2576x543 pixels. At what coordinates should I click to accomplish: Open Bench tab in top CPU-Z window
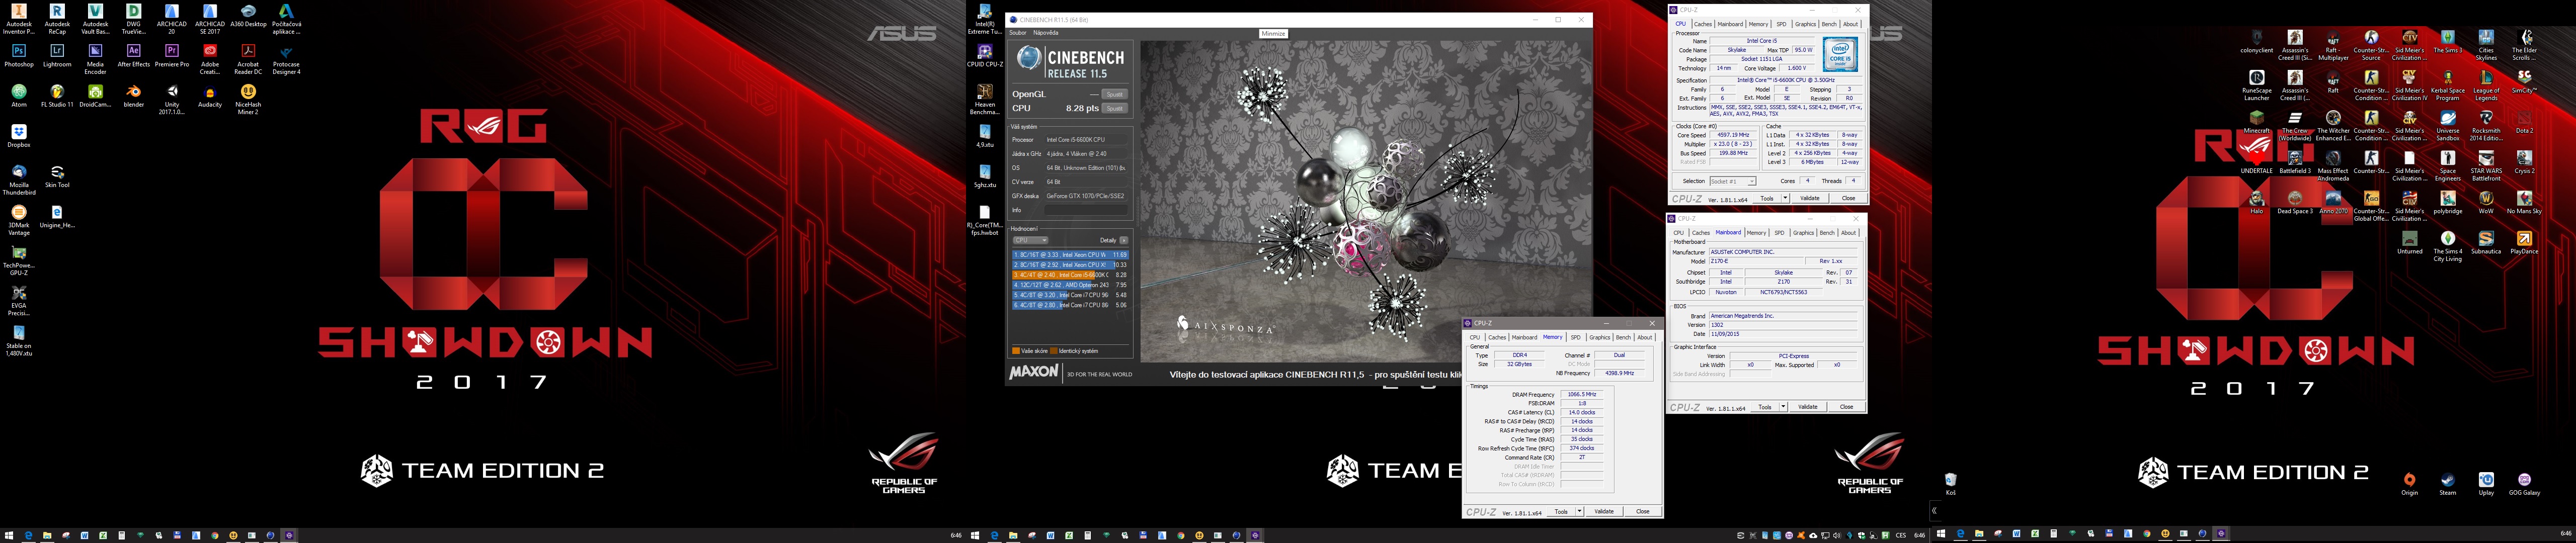point(1829,24)
